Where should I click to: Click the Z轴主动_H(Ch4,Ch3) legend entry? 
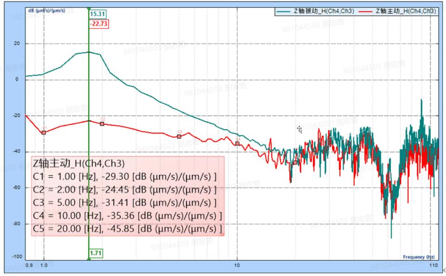tap(406, 12)
